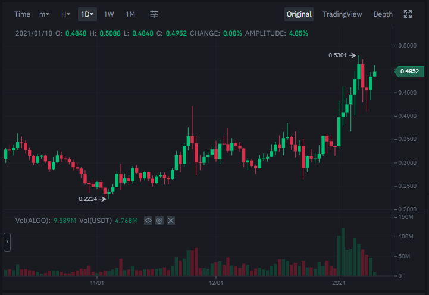Click the 12/01 date axis label
Viewport: 429px width, 295px height.
point(216,283)
